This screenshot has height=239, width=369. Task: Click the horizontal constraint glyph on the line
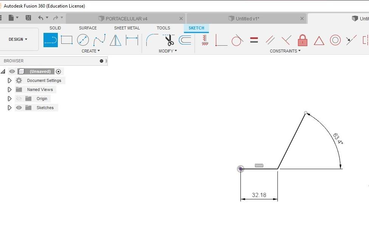coord(259,165)
